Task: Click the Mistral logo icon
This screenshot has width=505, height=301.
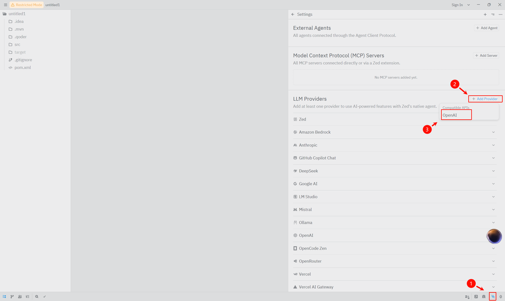Action: click(295, 210)
